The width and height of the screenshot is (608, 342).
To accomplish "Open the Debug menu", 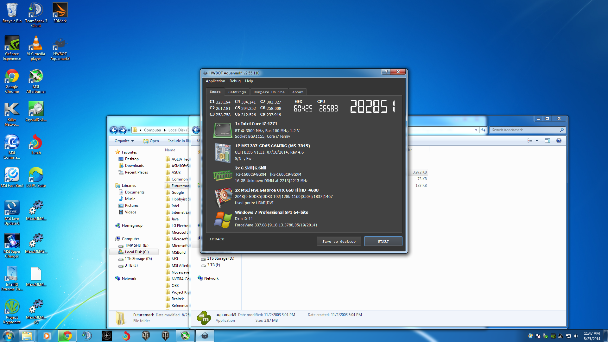I will tap(235, 81).
